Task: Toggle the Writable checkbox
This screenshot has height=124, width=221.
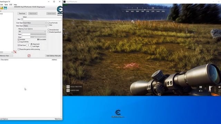Action: [x=19, y=40]
